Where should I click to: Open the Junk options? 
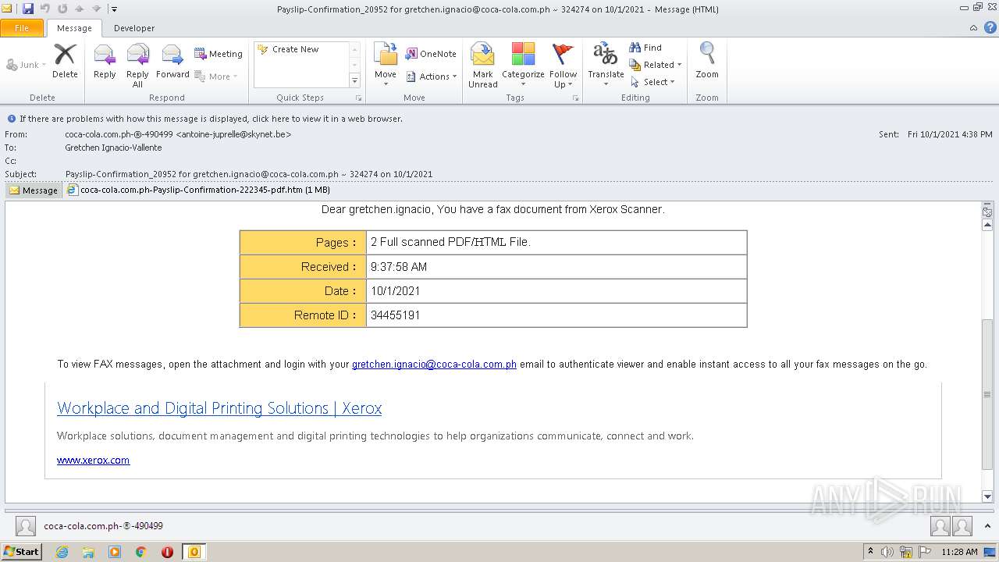(26, 65)
